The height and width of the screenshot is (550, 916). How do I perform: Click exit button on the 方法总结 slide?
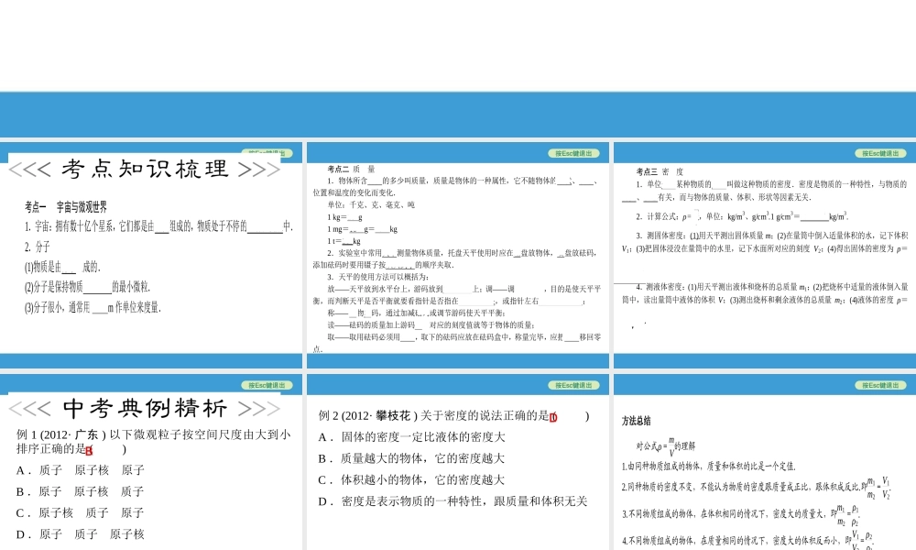pos(881,385)
